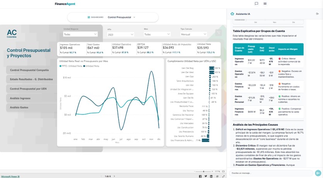Image resolution: width=323 pixels, height=178 pixels.
Task: Switch to the Análisis Ingresos page
Action: pos(20,98)
